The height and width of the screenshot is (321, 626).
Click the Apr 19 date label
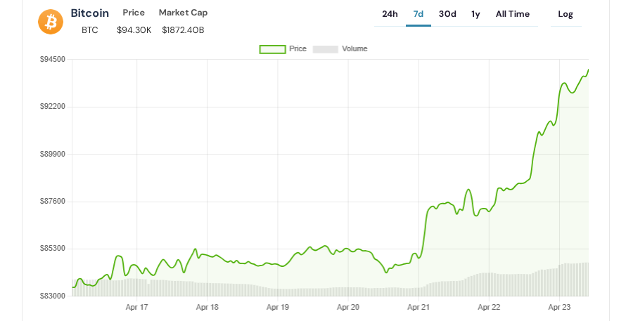pos(278,308)
